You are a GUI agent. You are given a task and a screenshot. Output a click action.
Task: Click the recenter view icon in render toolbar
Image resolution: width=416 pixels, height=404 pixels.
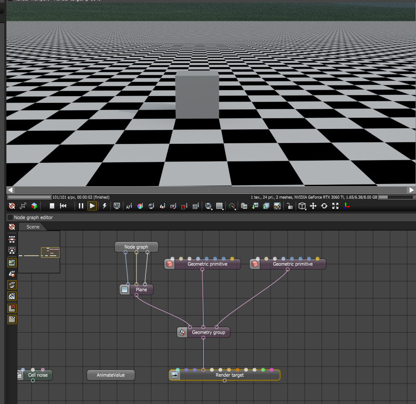point(12,206)
